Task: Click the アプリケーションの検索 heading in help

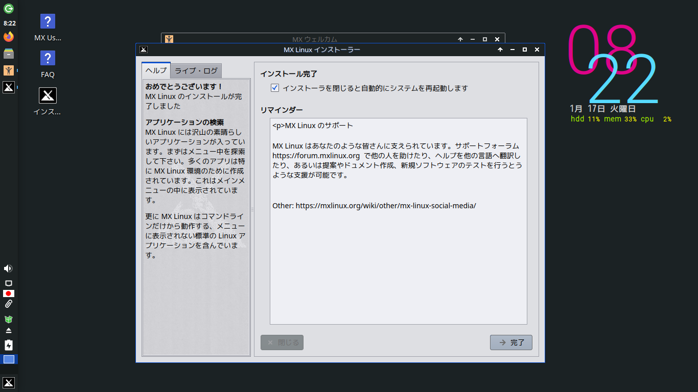Action: click(x=184, y=122)
